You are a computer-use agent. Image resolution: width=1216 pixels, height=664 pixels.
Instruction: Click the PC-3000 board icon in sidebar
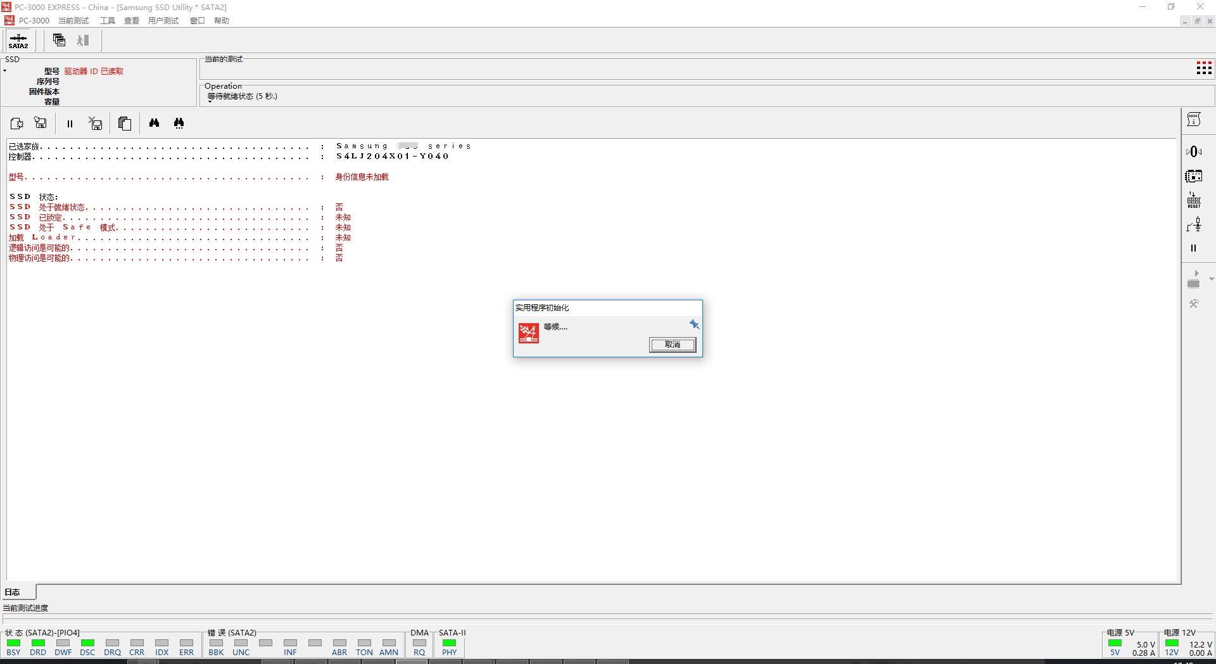coord(1194,176)
